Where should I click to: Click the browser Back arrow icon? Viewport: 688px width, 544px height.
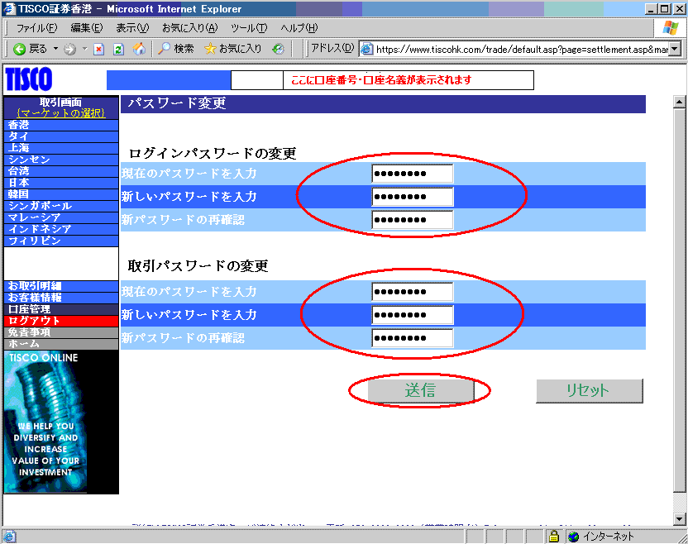pyautogui.click(x=19, y=49)
